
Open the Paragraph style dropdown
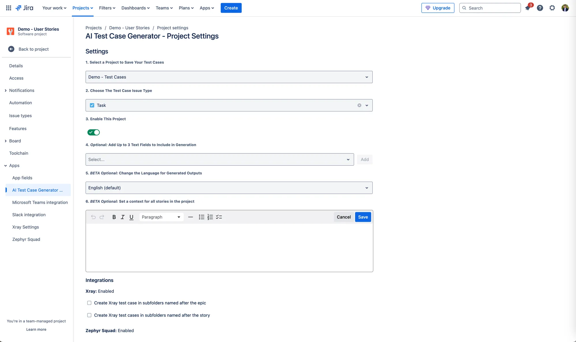coord(161,217)
